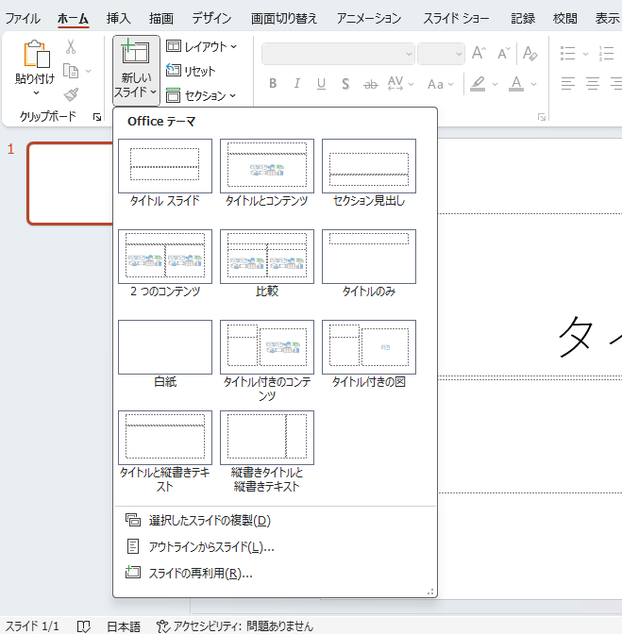Choose the セクション見出し layout thumbnail
Viewport: 622px width, 634px height.
[369, 166]
